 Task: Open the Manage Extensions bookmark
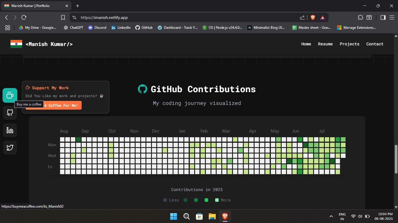pyautogui.click(x=357, y=28)
